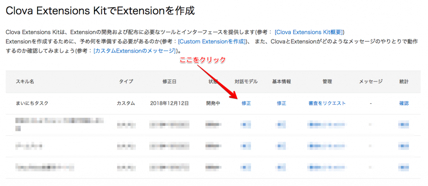Click the カスタム type cell
This screenshot has width=428, height=186.
pyautogui.click(x=126, y=103)
